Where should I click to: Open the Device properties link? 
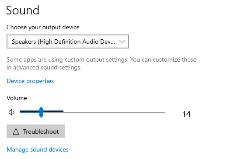(x=30, y=81)
